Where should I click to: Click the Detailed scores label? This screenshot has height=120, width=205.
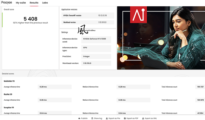(8, 74)
